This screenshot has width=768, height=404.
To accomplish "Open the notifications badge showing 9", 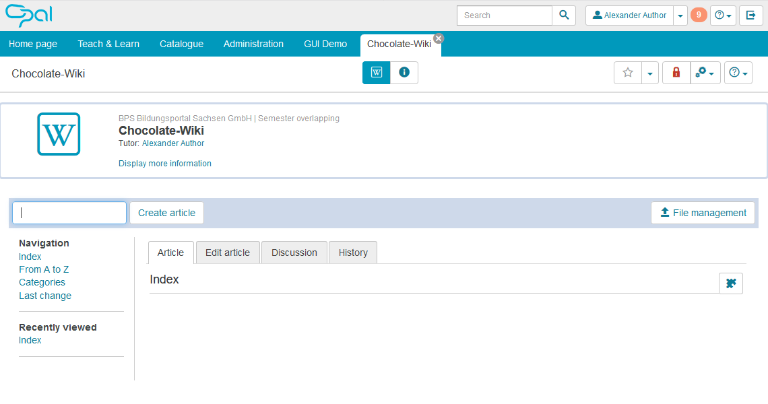I will [699, 15].
